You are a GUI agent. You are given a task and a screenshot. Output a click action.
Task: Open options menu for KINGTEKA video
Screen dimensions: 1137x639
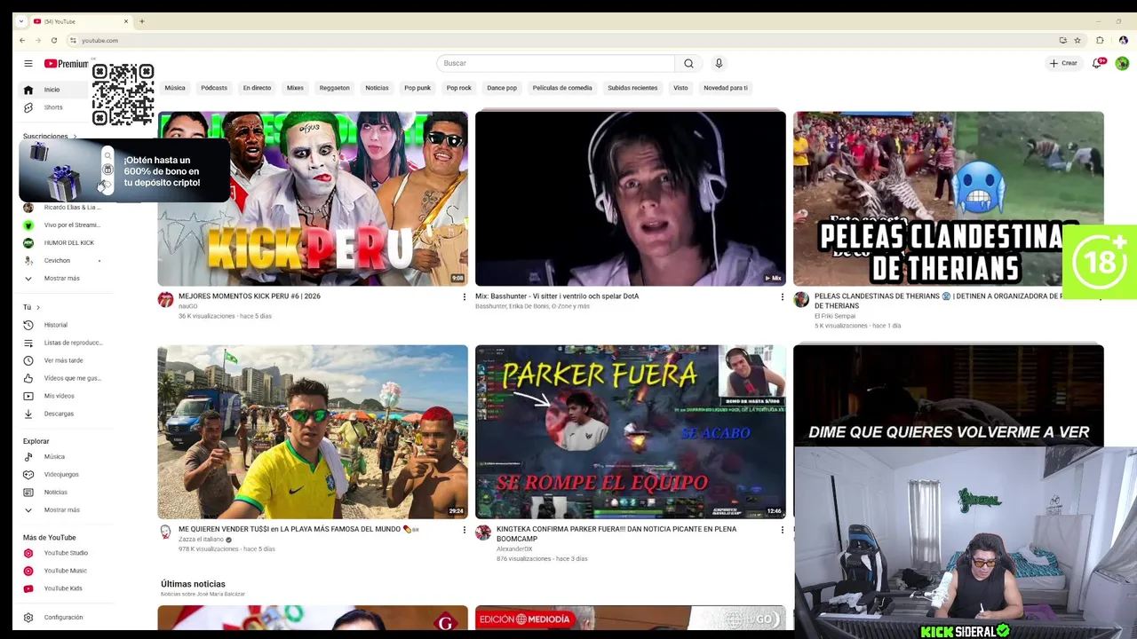(782, 530)
